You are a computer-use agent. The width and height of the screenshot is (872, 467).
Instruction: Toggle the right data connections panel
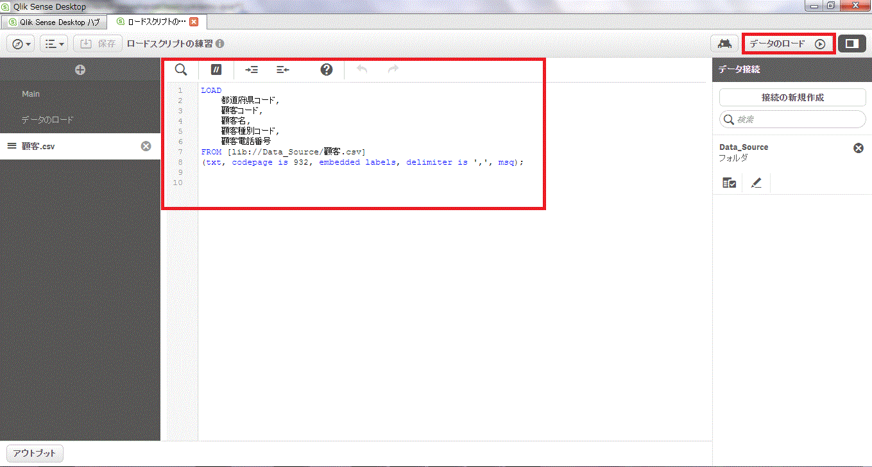[x=852, y=44]
